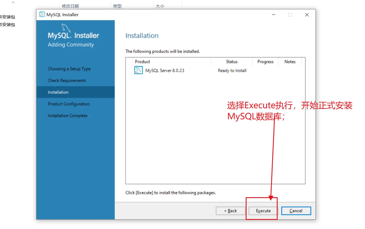This screenshot has height=229, width=365.
Task: Click the Installation page heading
Action: [x=142, y=36]
